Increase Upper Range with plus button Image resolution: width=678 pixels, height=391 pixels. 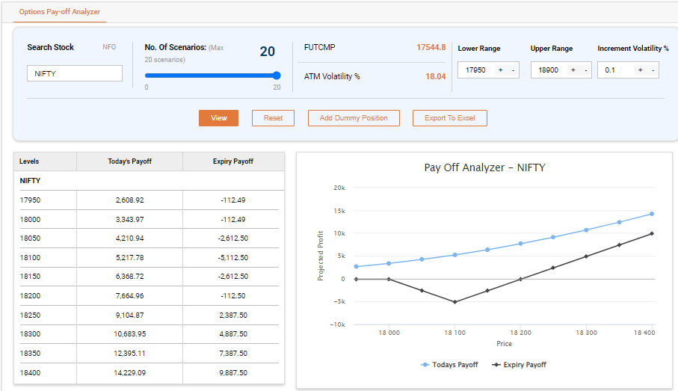tap(573, 70)
